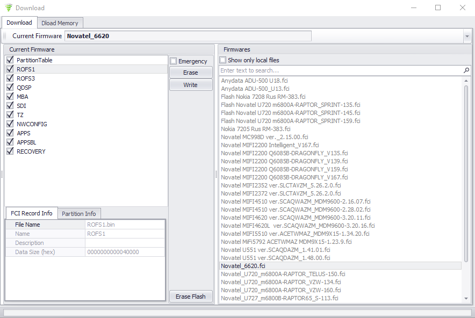Select Anydata ADU-500 U18.fci
475x318 pixels.
tap(254, 81)
